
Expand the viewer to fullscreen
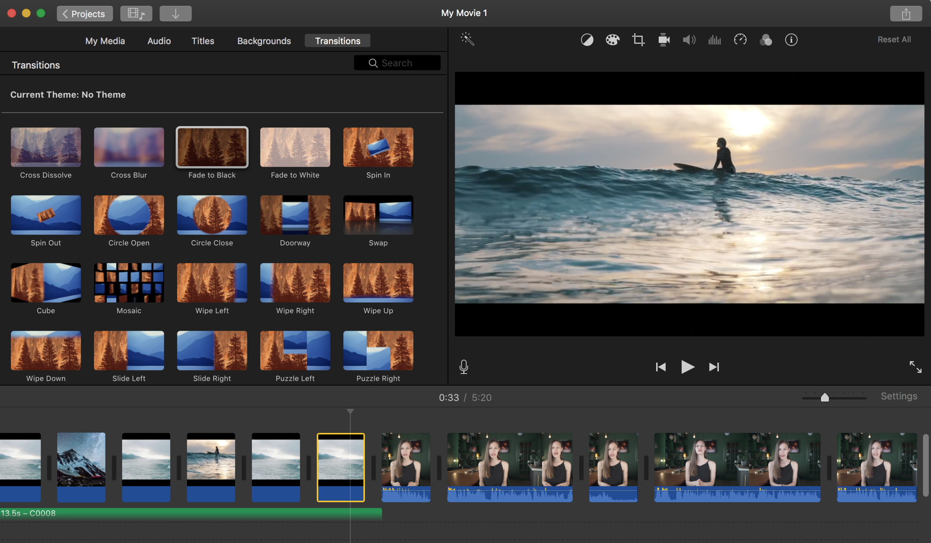click(915, 367)
